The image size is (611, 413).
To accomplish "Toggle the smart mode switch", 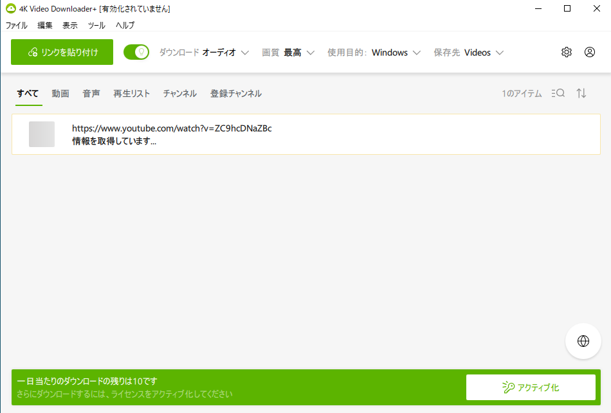I will pyautogui.click(x=136, y=52).
